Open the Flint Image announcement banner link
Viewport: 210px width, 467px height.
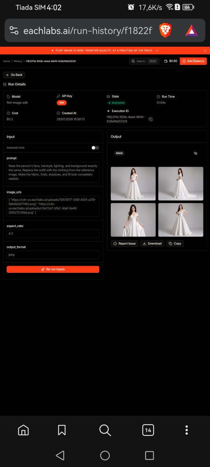tap(105, 51)
